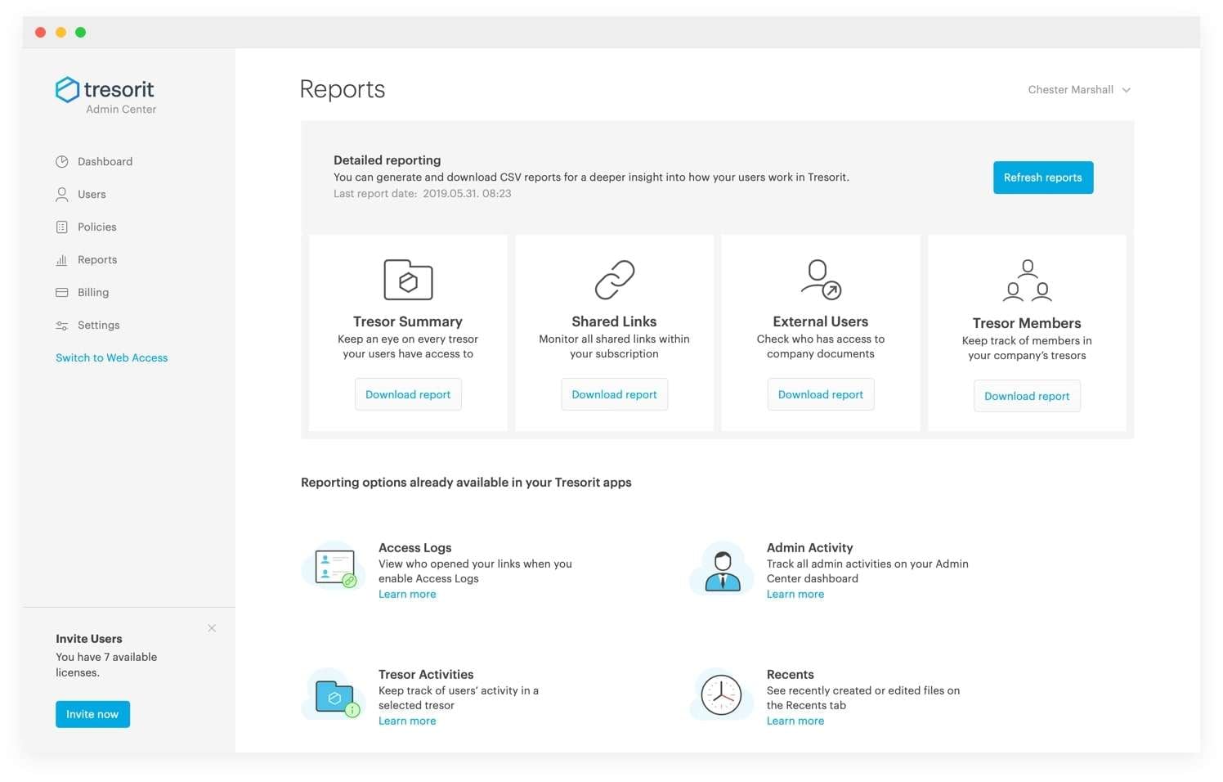Click the Tresor Summary folder icon

point(408,280)
